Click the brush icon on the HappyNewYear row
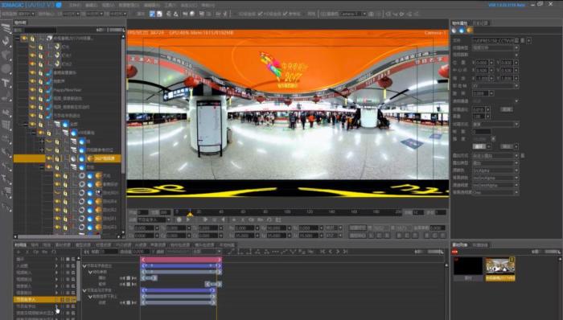 coord(49,90)
